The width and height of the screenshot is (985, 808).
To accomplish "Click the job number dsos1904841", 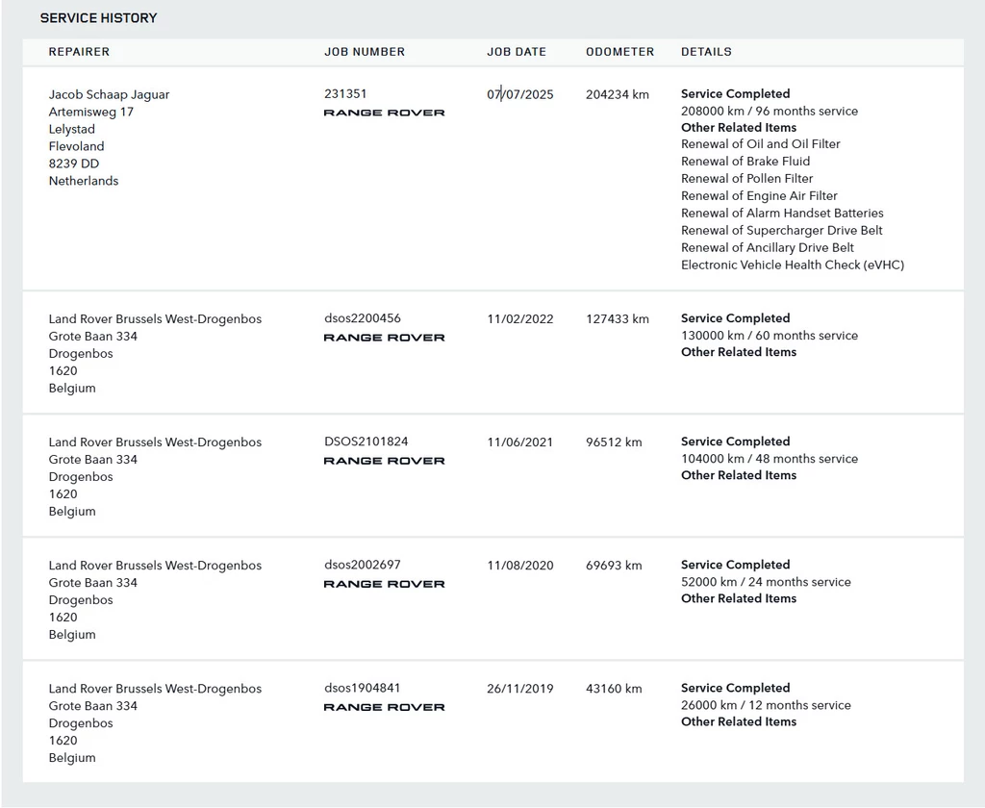I will click(x=363, y=688).
